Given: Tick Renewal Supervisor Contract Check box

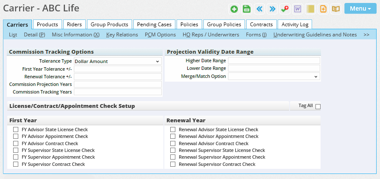Looking at the screenshot, I should tap(173, 164).
